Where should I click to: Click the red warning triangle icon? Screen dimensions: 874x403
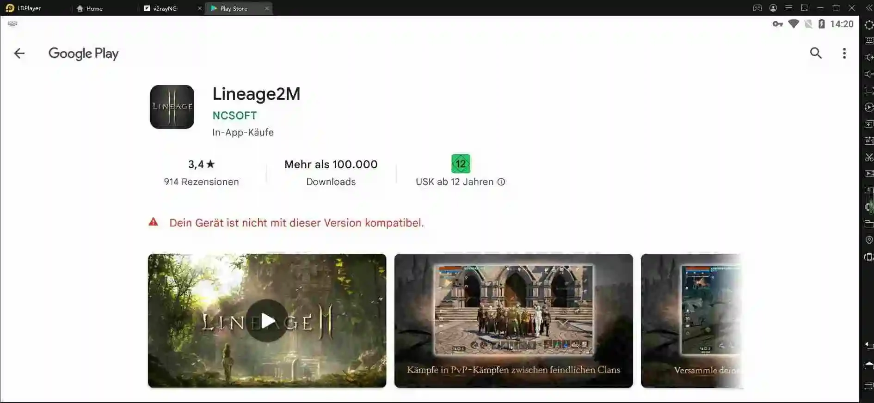153,222
